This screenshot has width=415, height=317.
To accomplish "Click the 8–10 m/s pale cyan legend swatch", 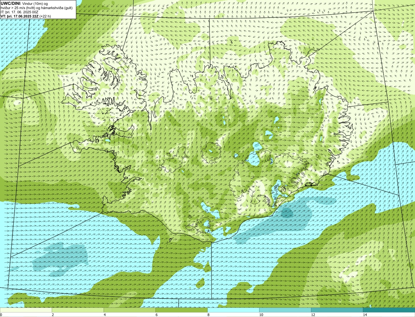I will pyautogui.click(x=233, y=310).
